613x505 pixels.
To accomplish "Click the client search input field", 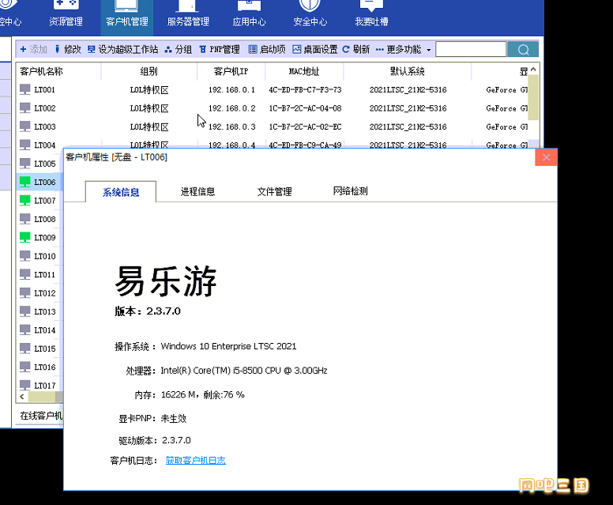I will coord(471,49).
